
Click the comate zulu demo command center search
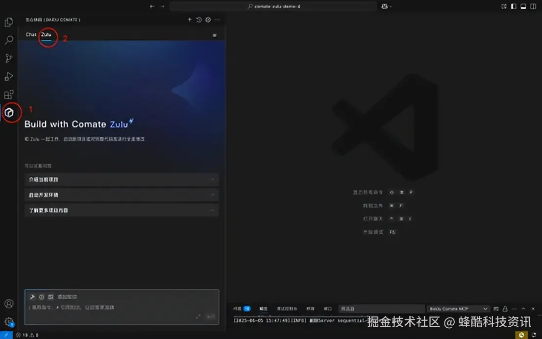(273, 6)
